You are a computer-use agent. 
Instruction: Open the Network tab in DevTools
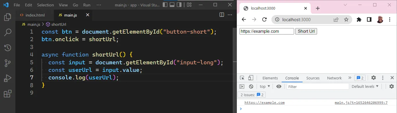point(335,78)
